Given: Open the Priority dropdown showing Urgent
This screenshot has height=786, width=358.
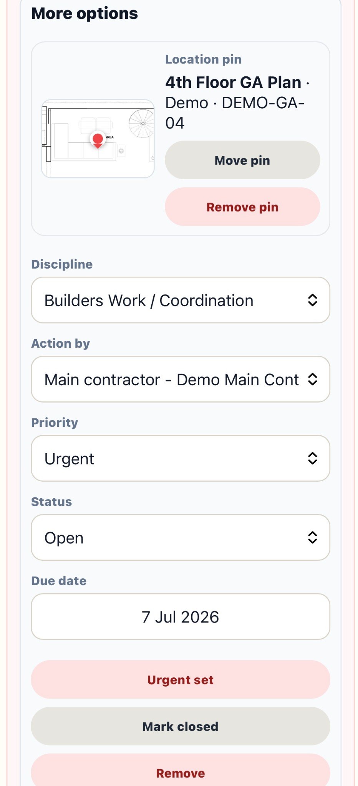Looking at the screenshot, I should click(181, 458).
